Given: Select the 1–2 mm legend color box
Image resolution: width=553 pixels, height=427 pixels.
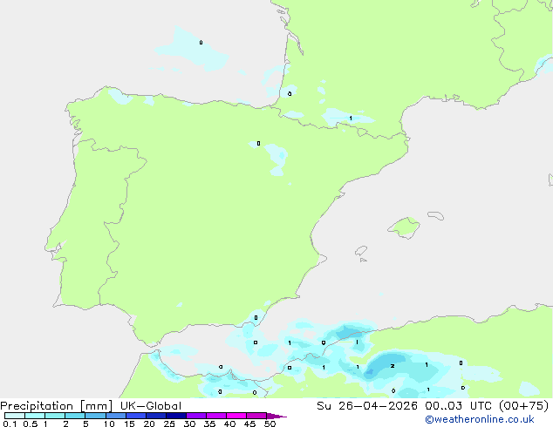Looking at the screenshot, I should (55, 416).
